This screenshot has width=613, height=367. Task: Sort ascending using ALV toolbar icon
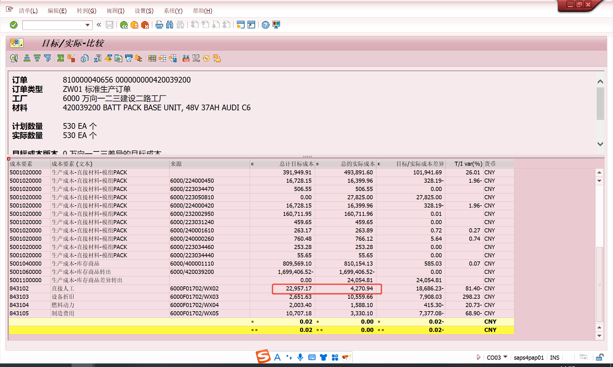pyautogui.click(x=27, y=58)
